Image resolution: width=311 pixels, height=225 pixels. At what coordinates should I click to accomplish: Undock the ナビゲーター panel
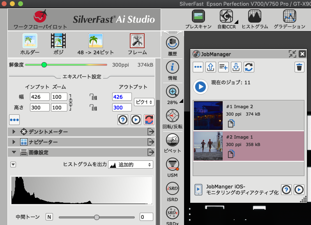[151, 142]
